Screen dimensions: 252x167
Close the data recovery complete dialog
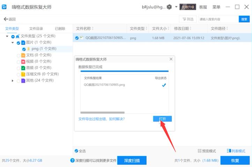[171, 59]
